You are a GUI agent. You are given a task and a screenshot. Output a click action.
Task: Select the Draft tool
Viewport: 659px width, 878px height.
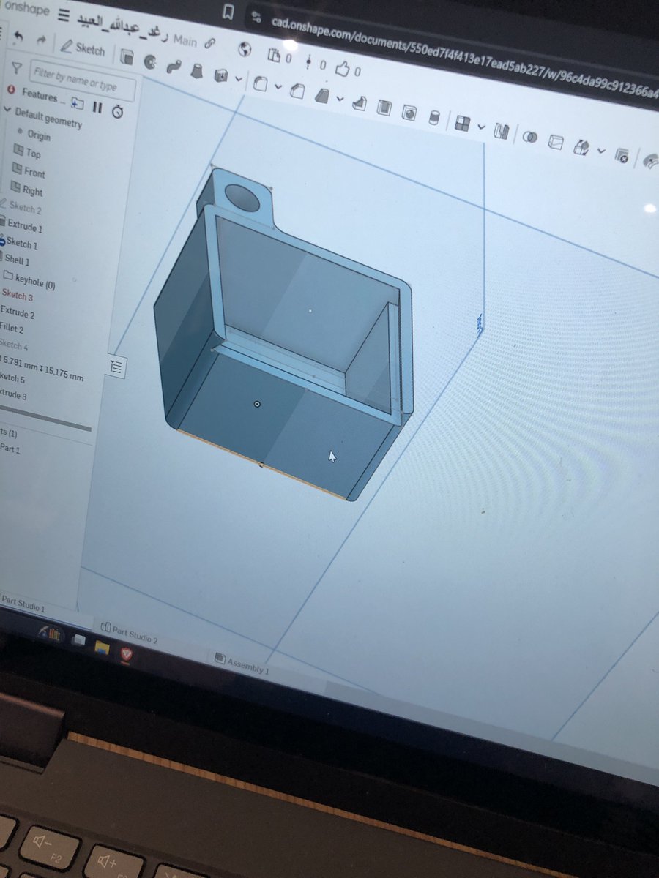coord(321,96)
